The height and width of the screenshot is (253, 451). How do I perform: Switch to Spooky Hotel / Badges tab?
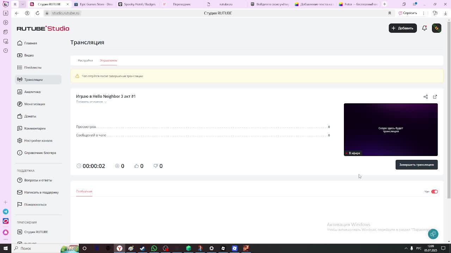pyautogui.click(x=137, y=4)
